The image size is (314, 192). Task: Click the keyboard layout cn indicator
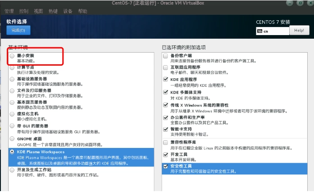[273, 31]
